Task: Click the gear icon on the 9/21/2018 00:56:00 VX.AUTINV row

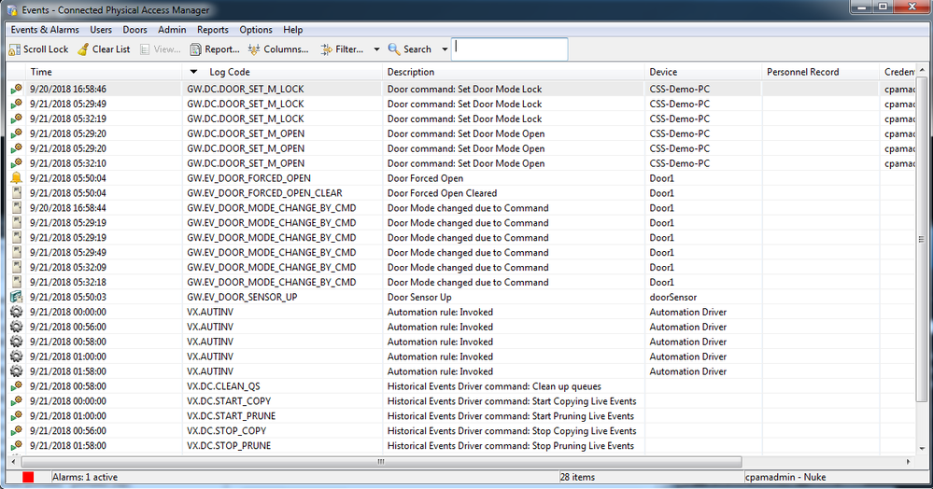Action: 16,327
